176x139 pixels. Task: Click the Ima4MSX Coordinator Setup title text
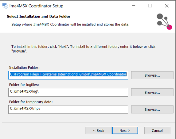click(36, 6)
